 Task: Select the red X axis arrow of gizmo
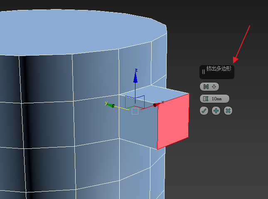155,105
